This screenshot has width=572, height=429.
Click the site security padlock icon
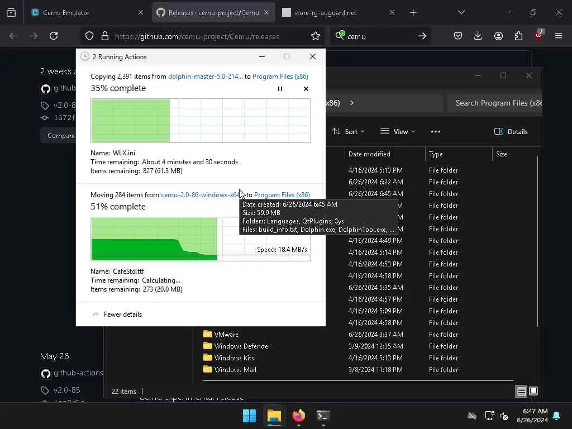[x=105, y=36]
